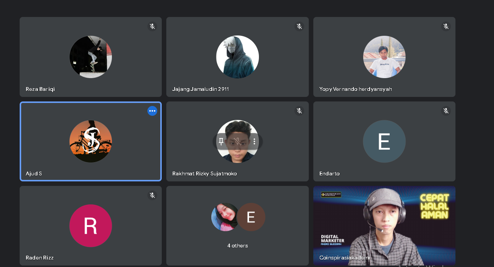
Task: Click muted mic icon on Reza Bariqi tile
Action: [152, 26]
